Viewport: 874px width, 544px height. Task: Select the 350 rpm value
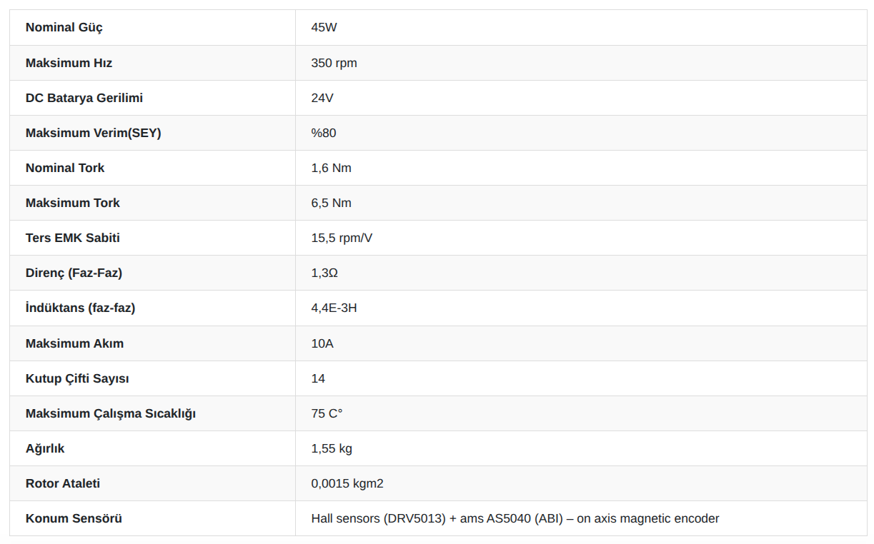pos(334,63)
